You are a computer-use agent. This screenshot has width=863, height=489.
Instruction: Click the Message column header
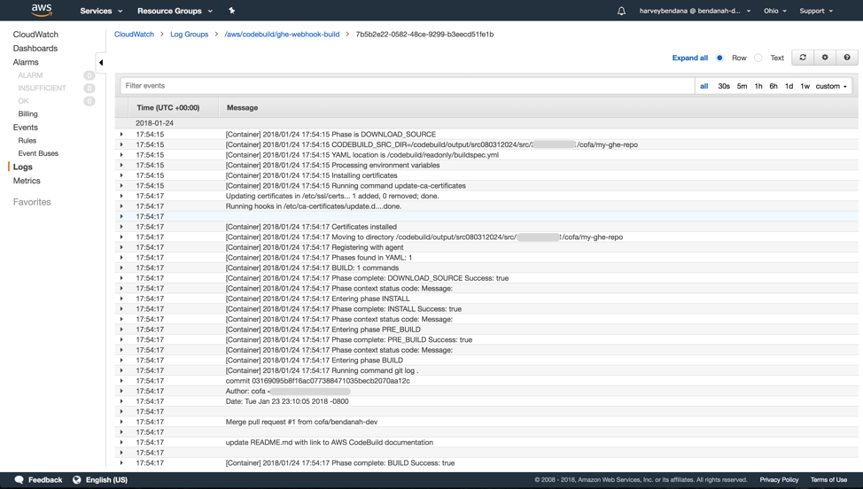[242, 108]
